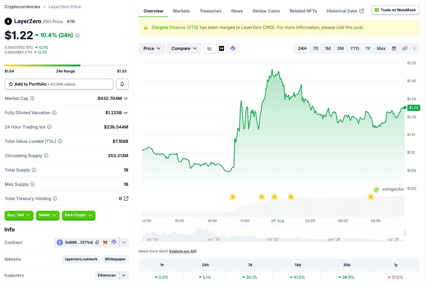
Task: Open the TradingView chart icon
Action: click(x=222, y=48)
